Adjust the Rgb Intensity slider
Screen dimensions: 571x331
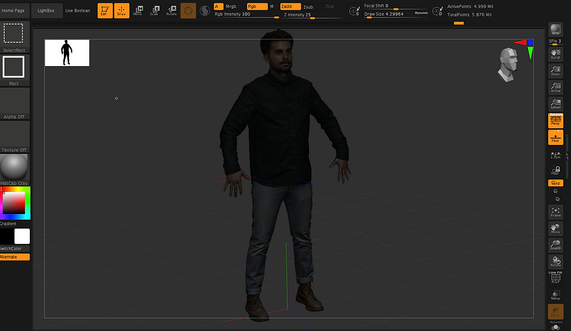[246, 14]
